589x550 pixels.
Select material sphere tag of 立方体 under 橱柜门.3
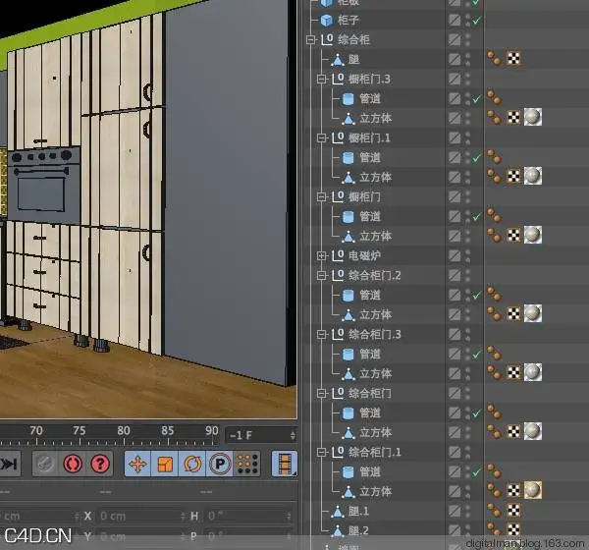point(533,117)
